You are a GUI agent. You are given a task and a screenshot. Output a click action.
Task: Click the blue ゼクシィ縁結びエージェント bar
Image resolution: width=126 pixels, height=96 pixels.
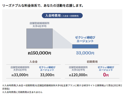(85, 46)
